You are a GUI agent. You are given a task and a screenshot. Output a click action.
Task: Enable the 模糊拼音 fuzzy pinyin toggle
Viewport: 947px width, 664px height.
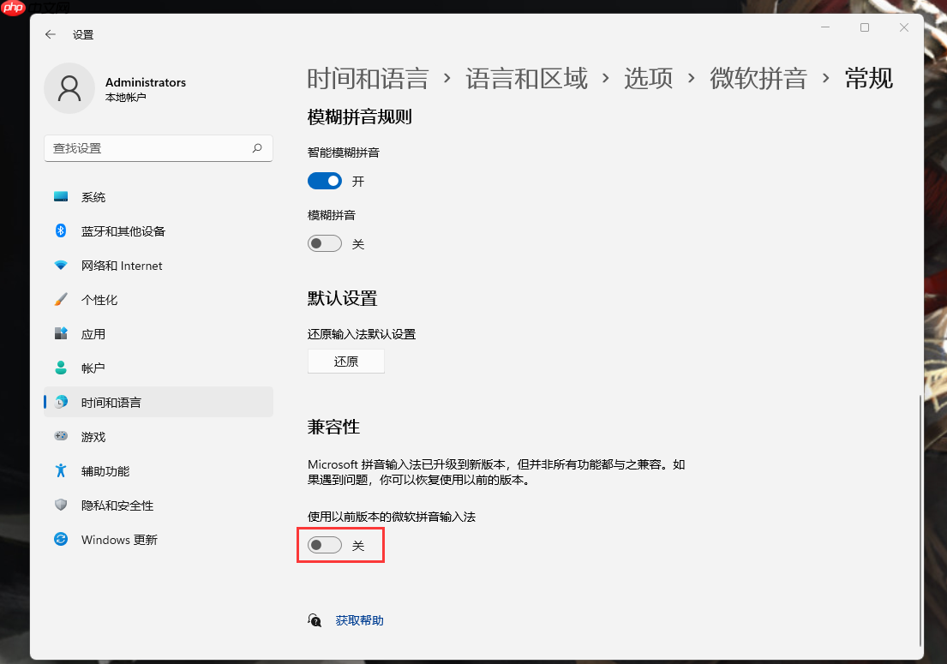point(325,243)
